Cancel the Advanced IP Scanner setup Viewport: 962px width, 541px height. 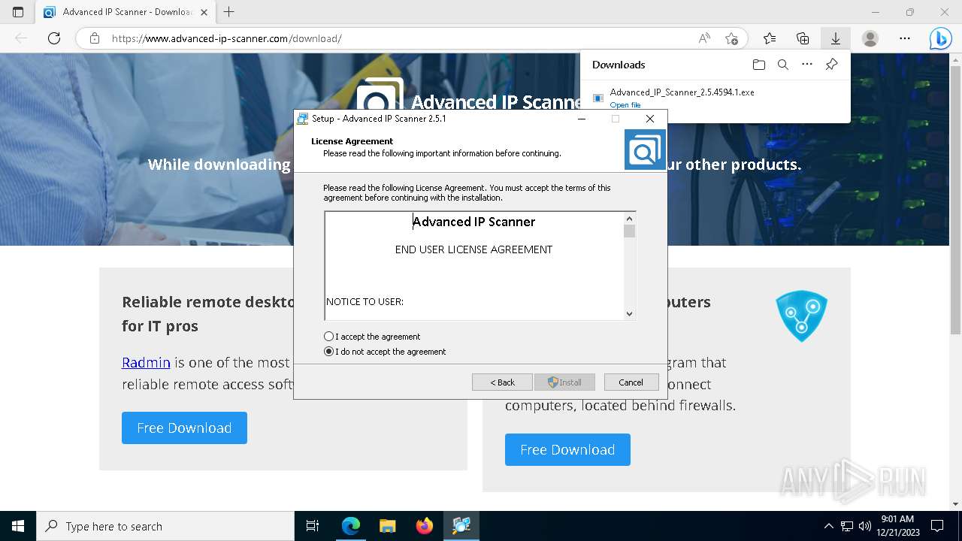click(x=631, y=382)
